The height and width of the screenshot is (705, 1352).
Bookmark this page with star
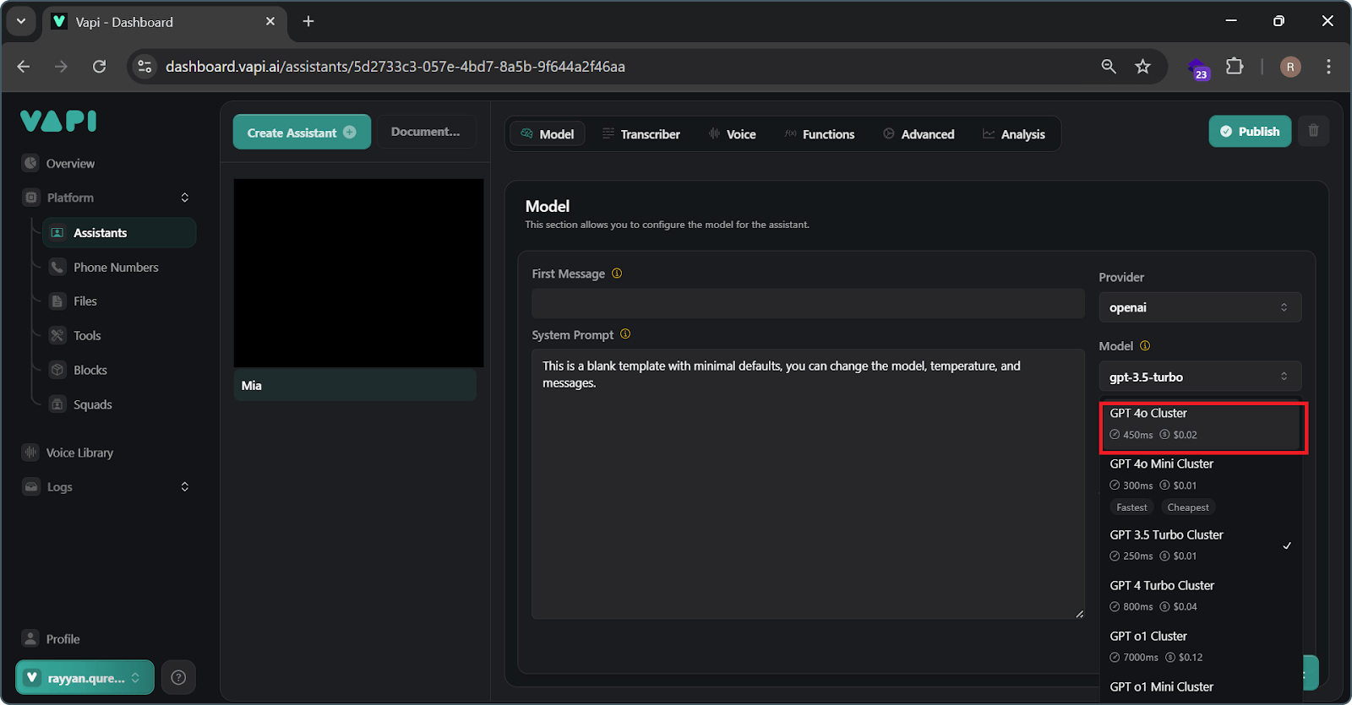pyautogui.click(x=1142, y=67)
